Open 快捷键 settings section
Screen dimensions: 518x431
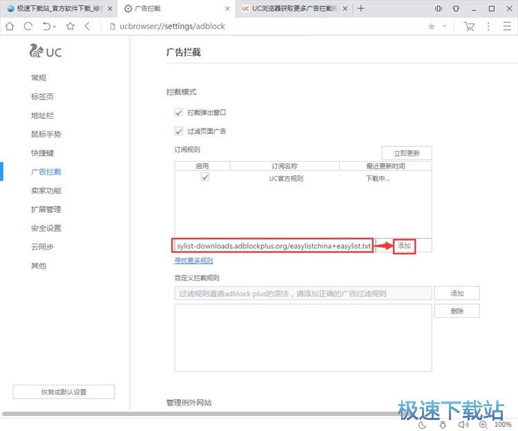(x=42, y=153)
